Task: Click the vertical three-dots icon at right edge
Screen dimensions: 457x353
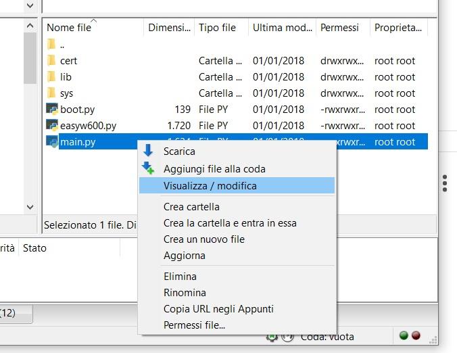Action: tap(445, 183)
